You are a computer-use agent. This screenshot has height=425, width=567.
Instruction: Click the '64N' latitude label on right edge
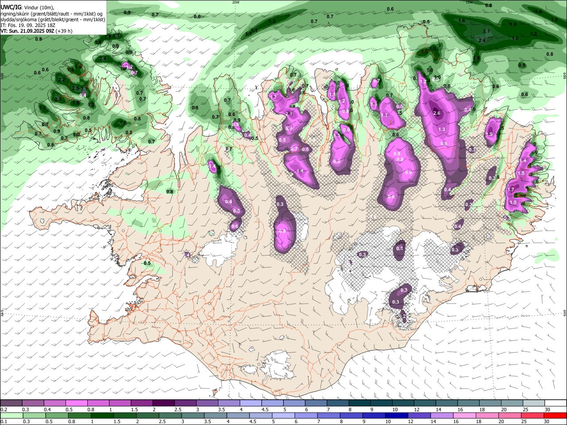(x=565, y=313)
